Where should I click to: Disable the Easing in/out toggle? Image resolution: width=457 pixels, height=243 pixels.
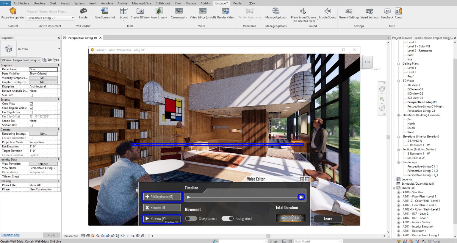(x=228, y=218)
